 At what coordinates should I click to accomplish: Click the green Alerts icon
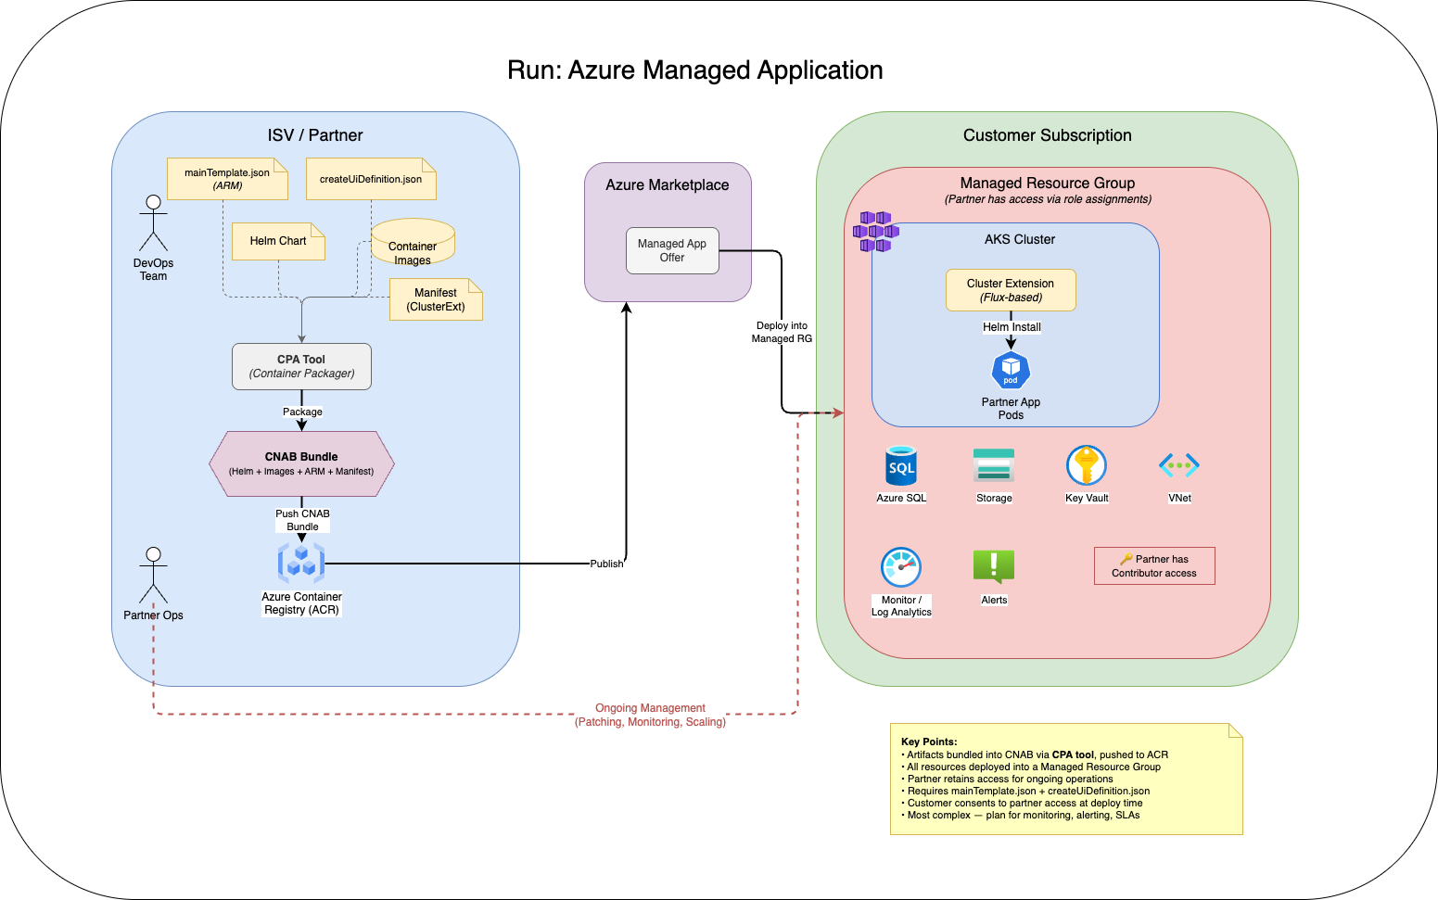coord(994,566)
